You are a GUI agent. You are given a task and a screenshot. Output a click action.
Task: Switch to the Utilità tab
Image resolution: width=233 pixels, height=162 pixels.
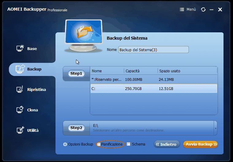pos(33,130)
